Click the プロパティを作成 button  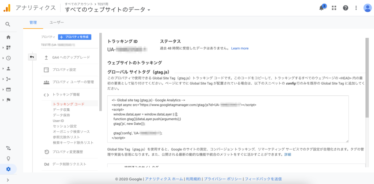75,37
